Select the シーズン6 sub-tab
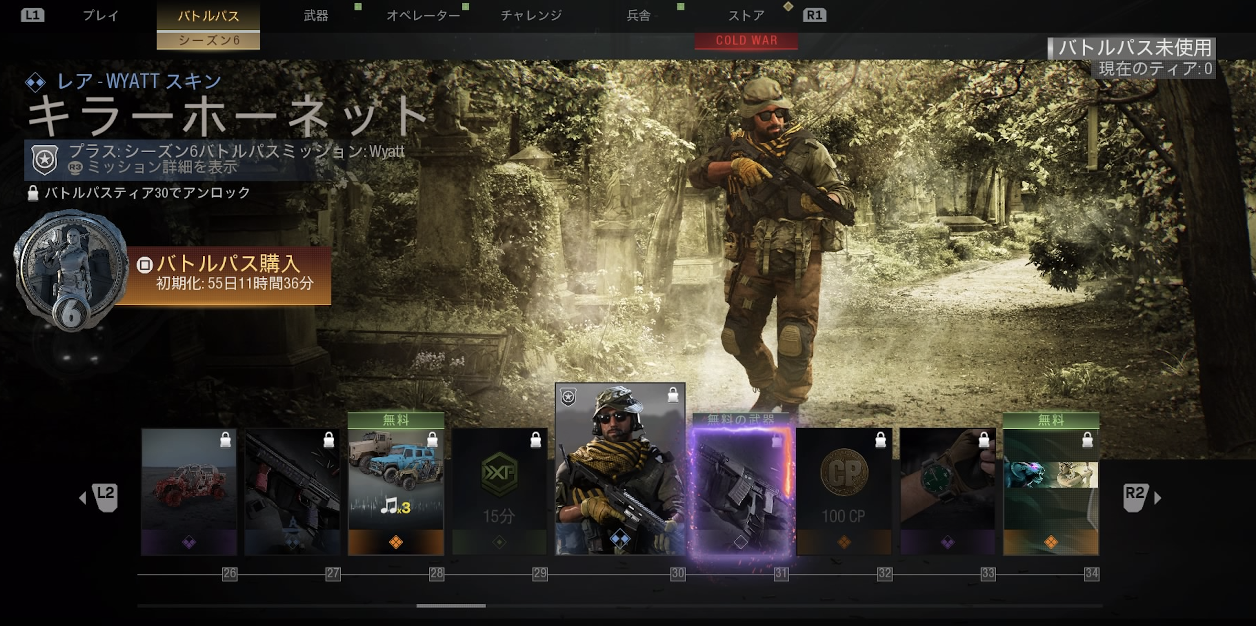The width and height of the screenshot is (1256, 626). [x=208, y=40]
